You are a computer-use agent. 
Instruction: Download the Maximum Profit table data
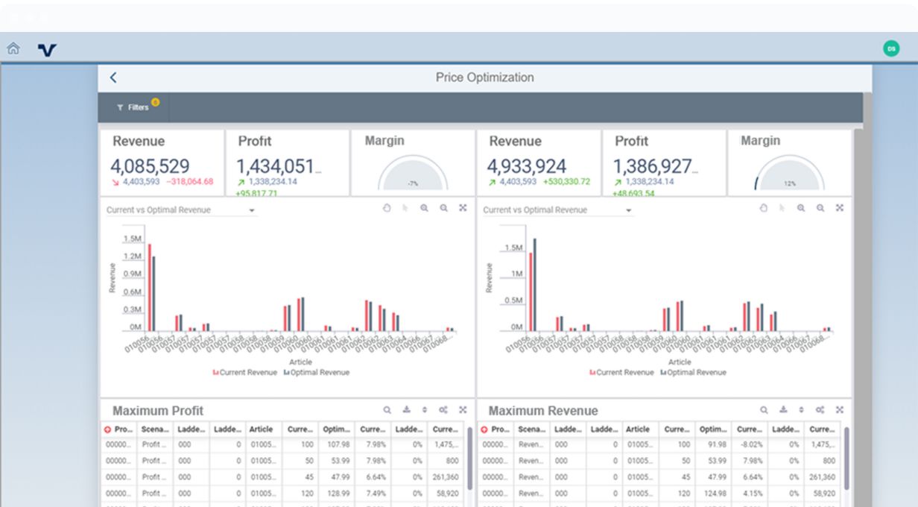click(407, 410)
